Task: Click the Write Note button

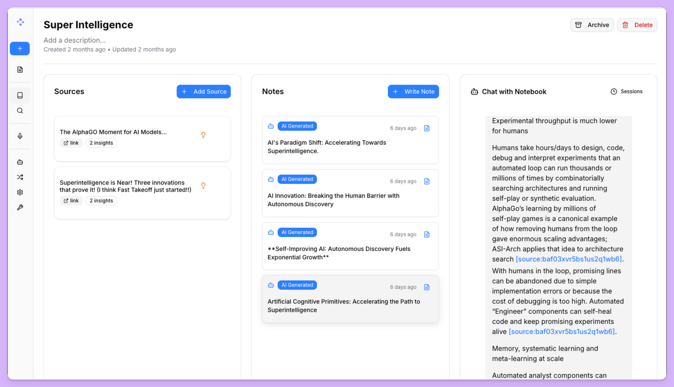Action: coord(413,91)
